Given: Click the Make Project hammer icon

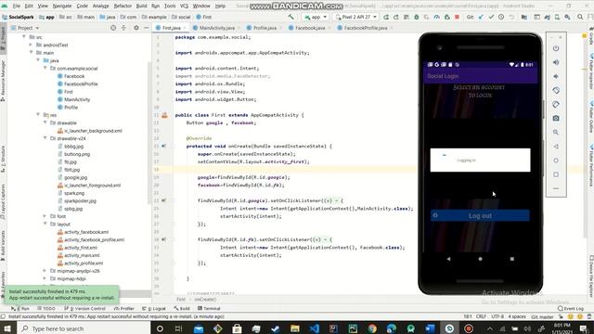Looking at the screenshot, I should (291, 17).
